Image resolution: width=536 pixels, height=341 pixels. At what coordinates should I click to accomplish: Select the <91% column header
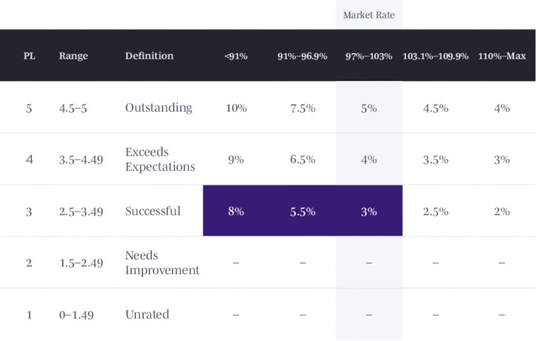click(235, 56)
